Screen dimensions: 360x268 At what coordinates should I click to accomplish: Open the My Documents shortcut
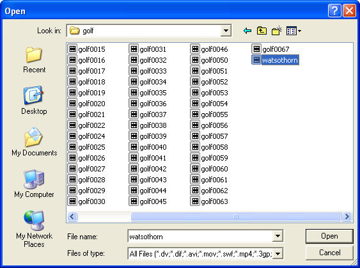[x=34, y=142]
